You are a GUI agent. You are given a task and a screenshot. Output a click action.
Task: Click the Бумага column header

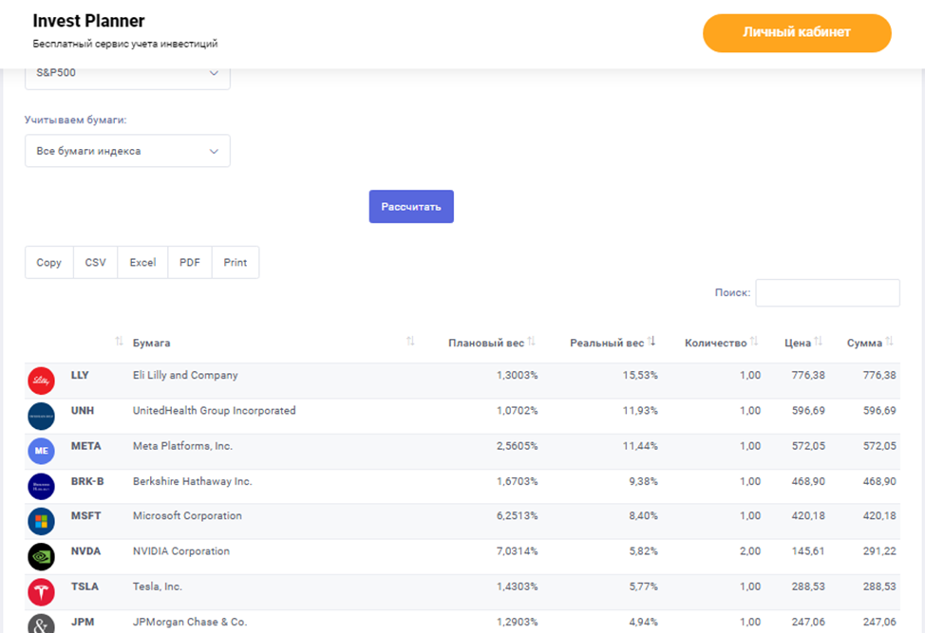[x=152, y=343]
